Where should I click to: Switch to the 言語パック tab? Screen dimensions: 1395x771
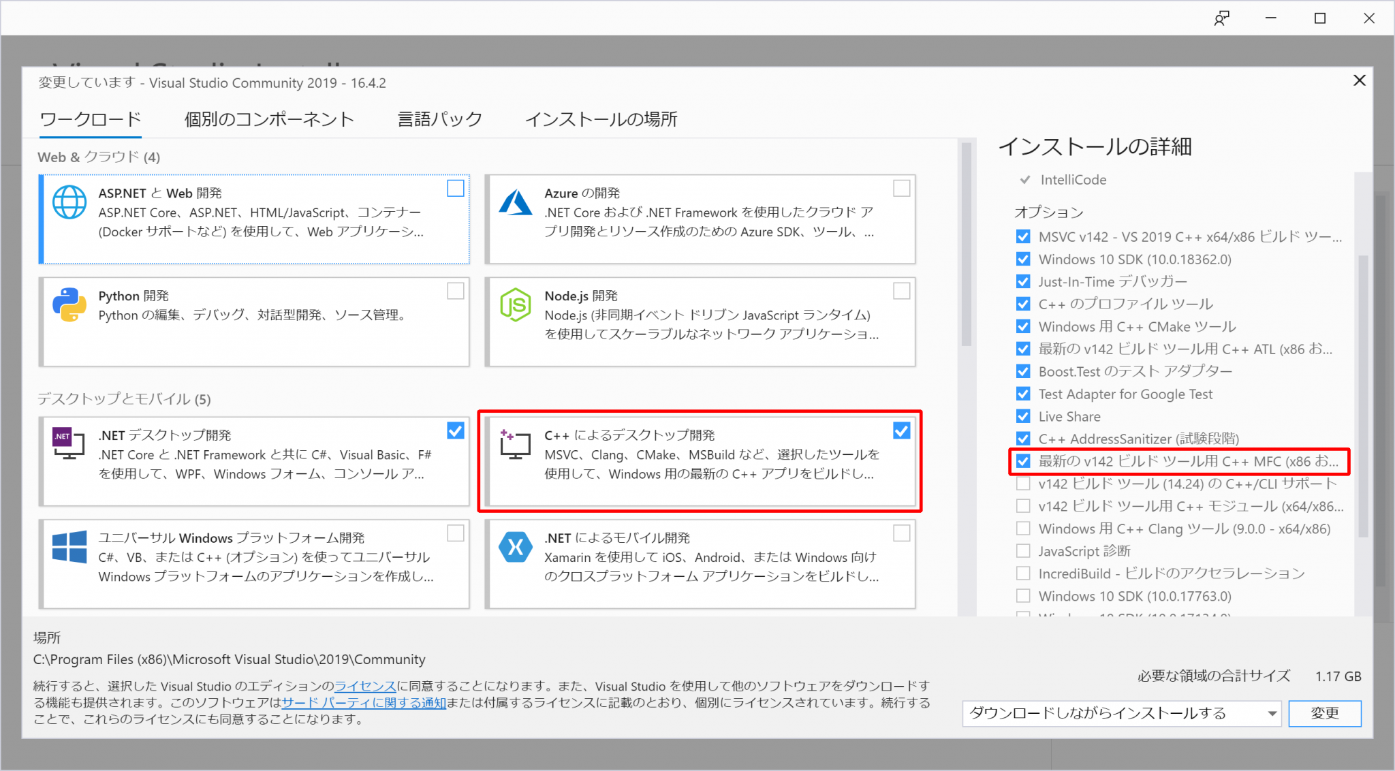440,119
